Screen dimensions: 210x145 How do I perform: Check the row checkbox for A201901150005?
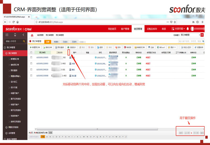tap(31, 57)
